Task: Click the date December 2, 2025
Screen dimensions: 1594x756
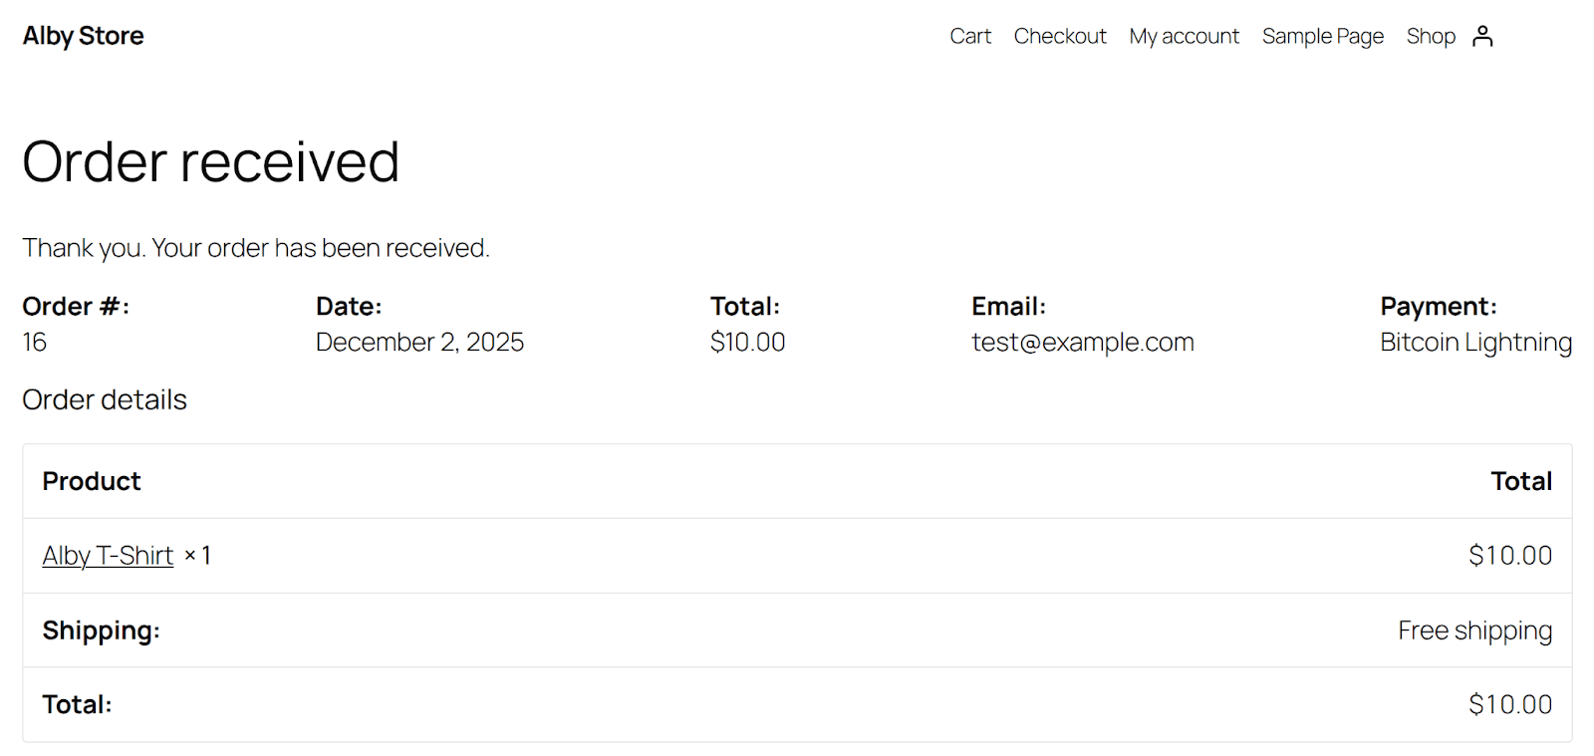Action: coord(419,342)
